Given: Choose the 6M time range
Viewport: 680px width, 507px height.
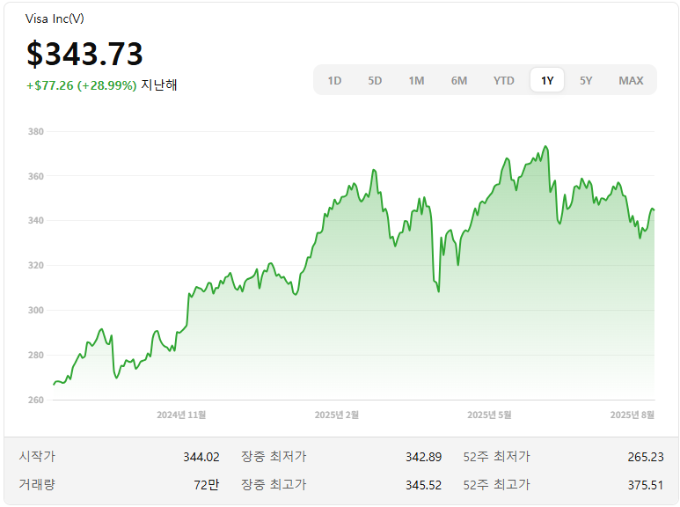Looking at the screenshot, I should [x=459, y=81].
